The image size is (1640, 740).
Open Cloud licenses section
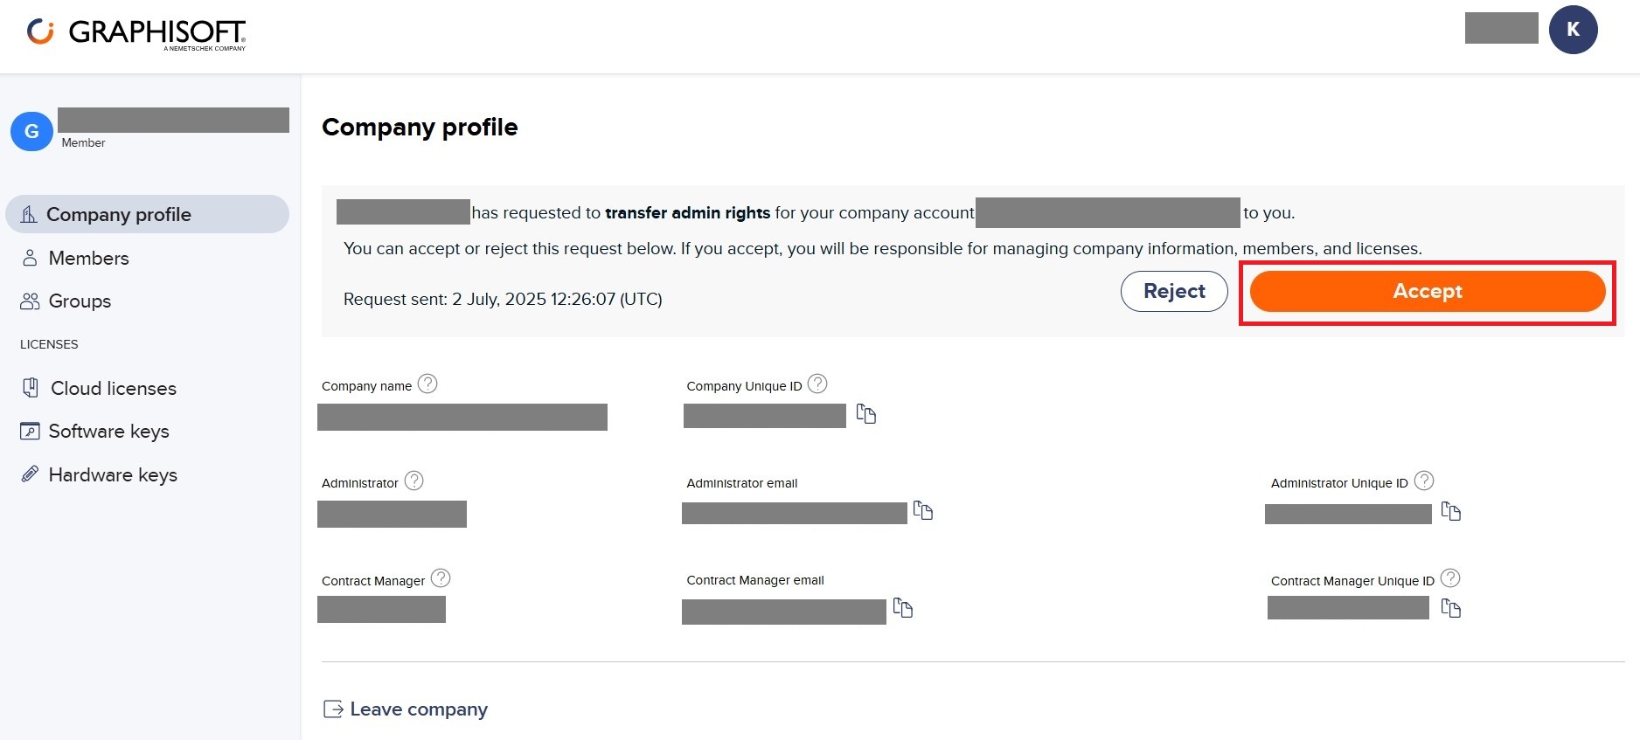tap(113, 389)
